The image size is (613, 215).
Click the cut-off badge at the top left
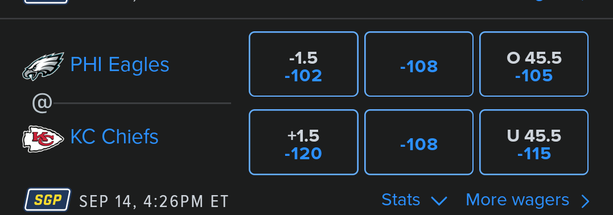[46, 2]
